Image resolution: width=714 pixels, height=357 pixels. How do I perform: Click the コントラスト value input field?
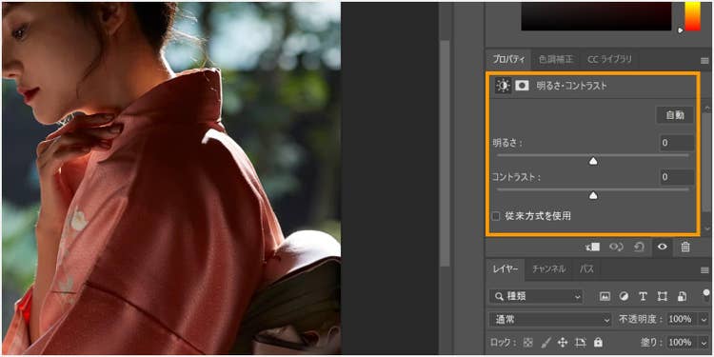[677, 177]
